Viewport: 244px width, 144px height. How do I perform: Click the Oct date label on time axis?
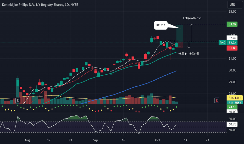[158, 140]
